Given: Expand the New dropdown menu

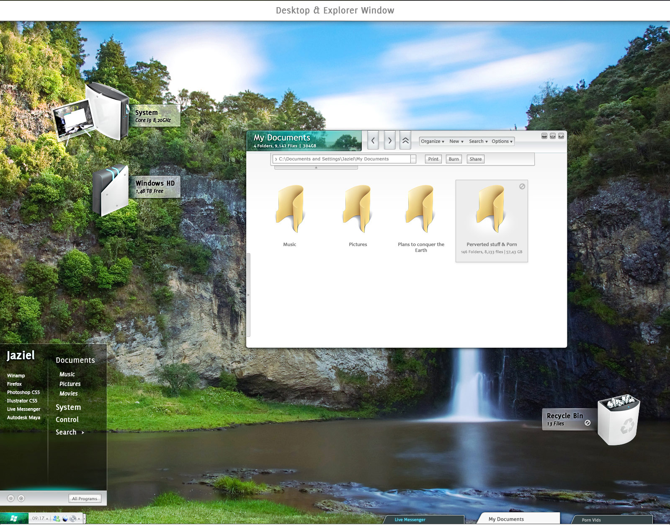Looking at the screenshot, I should click(456, 141).
